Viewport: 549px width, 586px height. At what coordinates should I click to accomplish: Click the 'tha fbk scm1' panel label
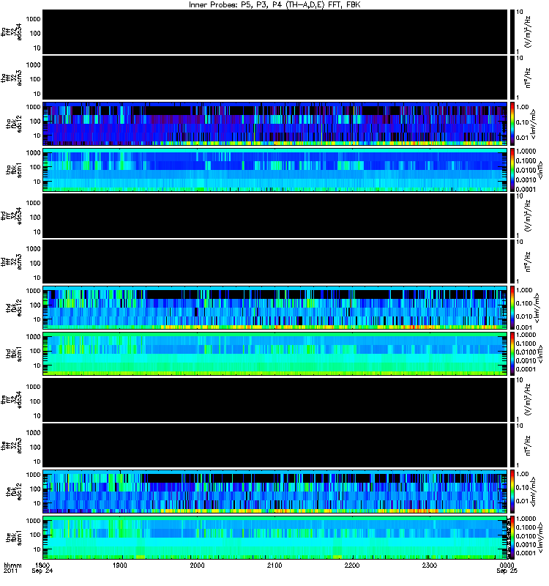[14, 170]
